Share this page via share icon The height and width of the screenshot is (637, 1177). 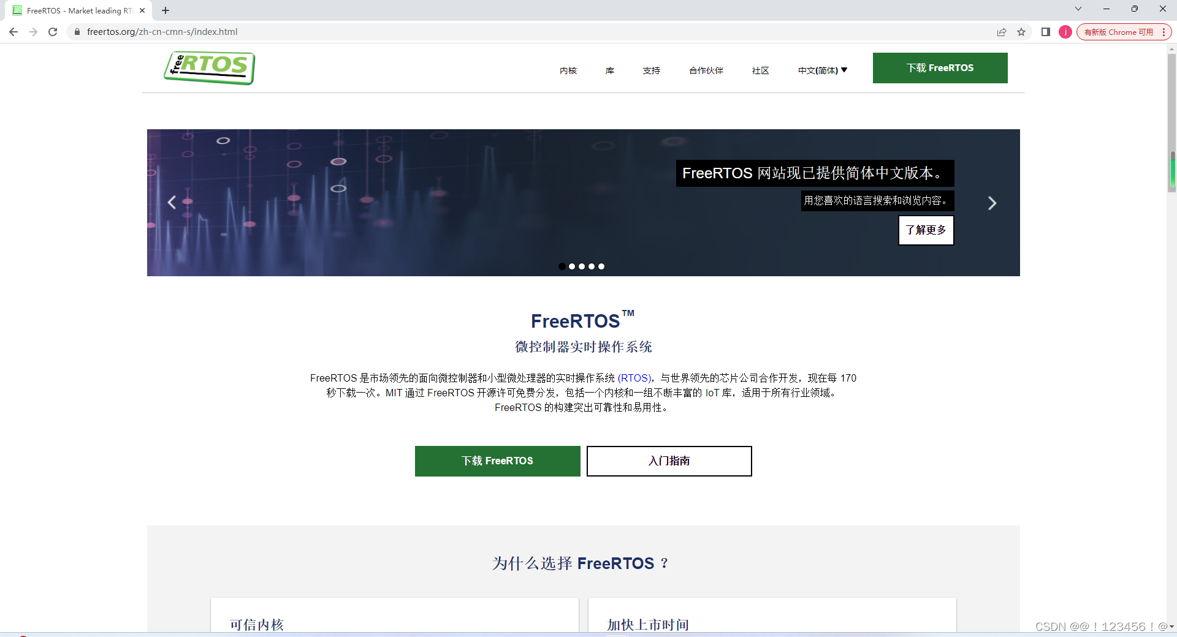pyautogui.click(x=1002, y=32)
